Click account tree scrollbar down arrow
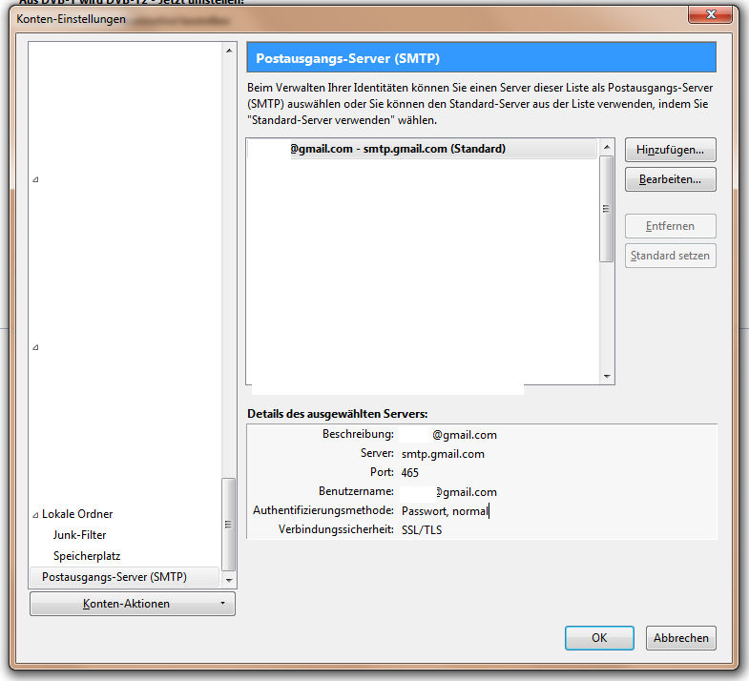The height and width of the screenshot is (681, 749). pyautogui.click(x=229, y=580)
